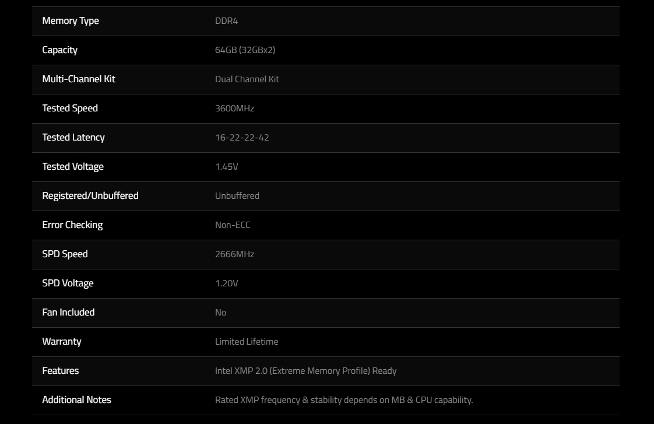Screen dimensions: 654x424
Task: Click the Additional Notes XMP frequency text
Action: 344,400
